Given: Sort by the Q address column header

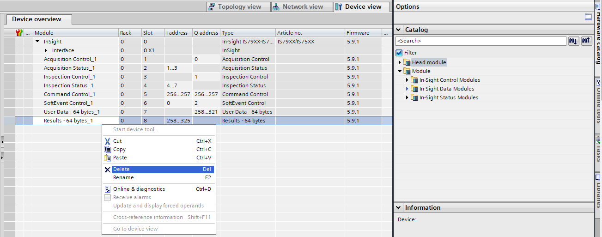Looking at the screenshot, I should [206, 33].
